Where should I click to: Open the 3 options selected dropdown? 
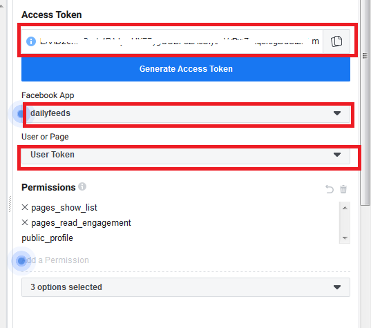186,287
